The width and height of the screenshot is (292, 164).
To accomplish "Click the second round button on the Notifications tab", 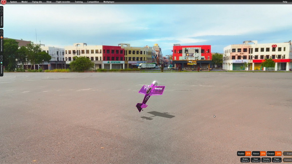I will 1,34.
